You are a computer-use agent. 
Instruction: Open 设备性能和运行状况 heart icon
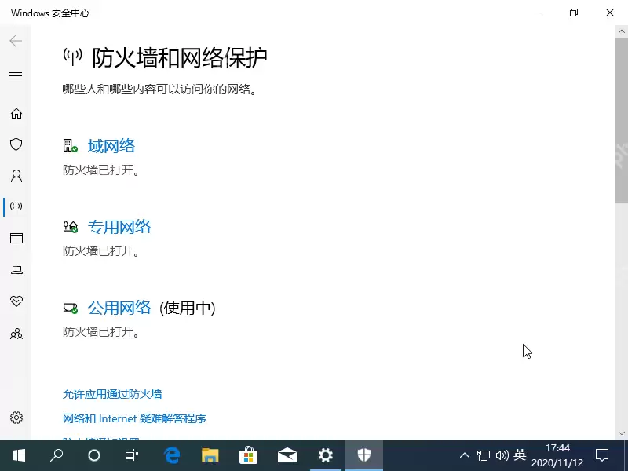(16, 301)
